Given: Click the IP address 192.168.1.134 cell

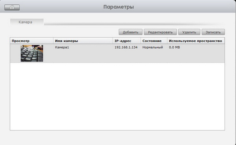Looking at the screenshot, I should coord(126,47).
